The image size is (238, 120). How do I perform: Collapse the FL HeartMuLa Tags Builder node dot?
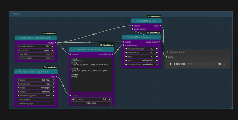17,72
